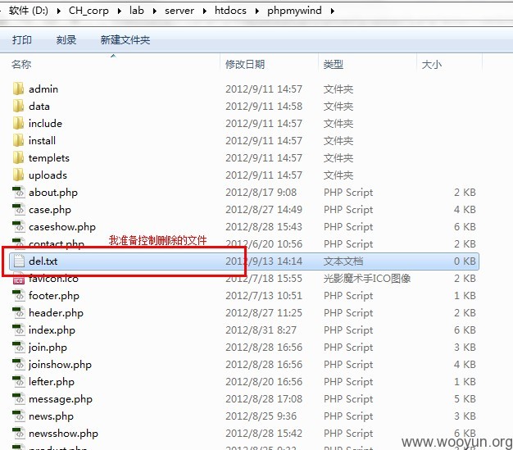Expand the phpmywind breadcrumb arrow
This screenshot has height=450, width=513.
(333, 11)
